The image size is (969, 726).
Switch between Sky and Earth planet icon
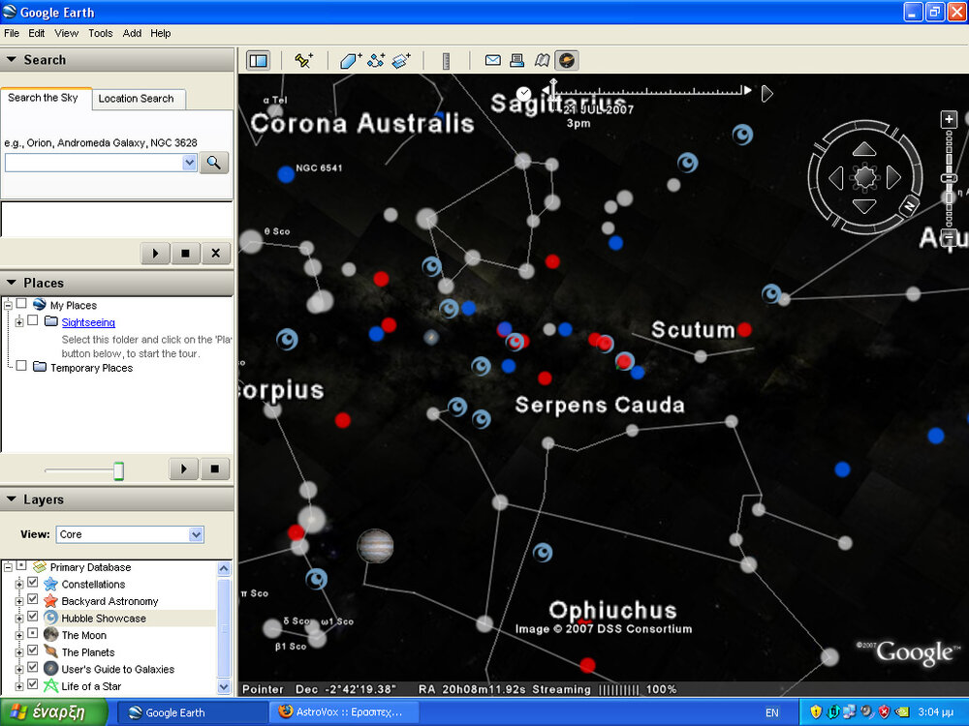[x=567, y=61]
